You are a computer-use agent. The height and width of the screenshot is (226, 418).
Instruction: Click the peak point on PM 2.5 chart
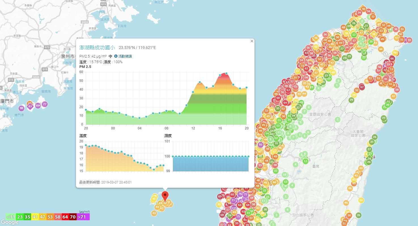click(226, 73)
